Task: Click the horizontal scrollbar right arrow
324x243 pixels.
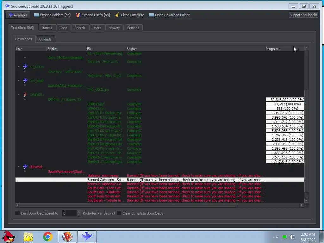Action: [x=302, y=205]
